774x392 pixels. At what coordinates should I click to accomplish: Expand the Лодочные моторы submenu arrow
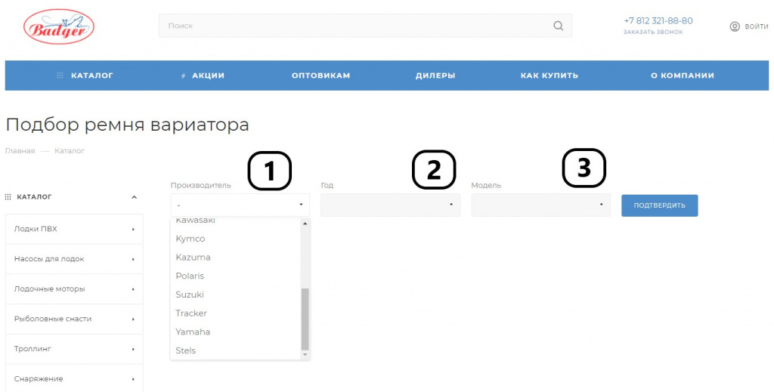pos(133,289)
